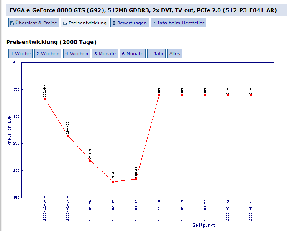Show price history for 2 Wochen

point(48,53)
